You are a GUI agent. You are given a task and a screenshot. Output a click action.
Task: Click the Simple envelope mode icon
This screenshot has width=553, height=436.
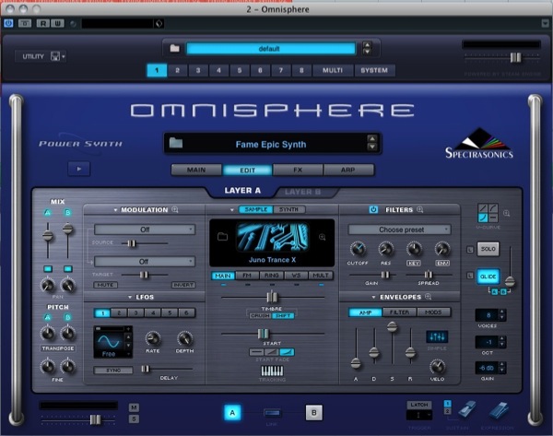(x=437, y=336)
